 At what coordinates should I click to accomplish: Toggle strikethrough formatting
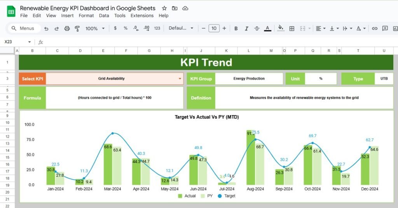pos(257,28)
